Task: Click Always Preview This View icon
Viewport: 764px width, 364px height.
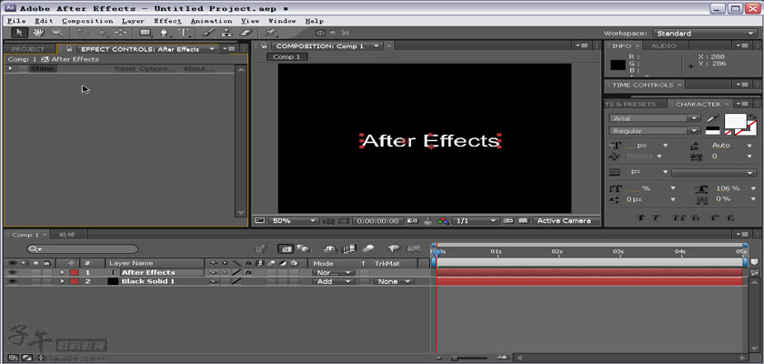Action: point(260,221)
